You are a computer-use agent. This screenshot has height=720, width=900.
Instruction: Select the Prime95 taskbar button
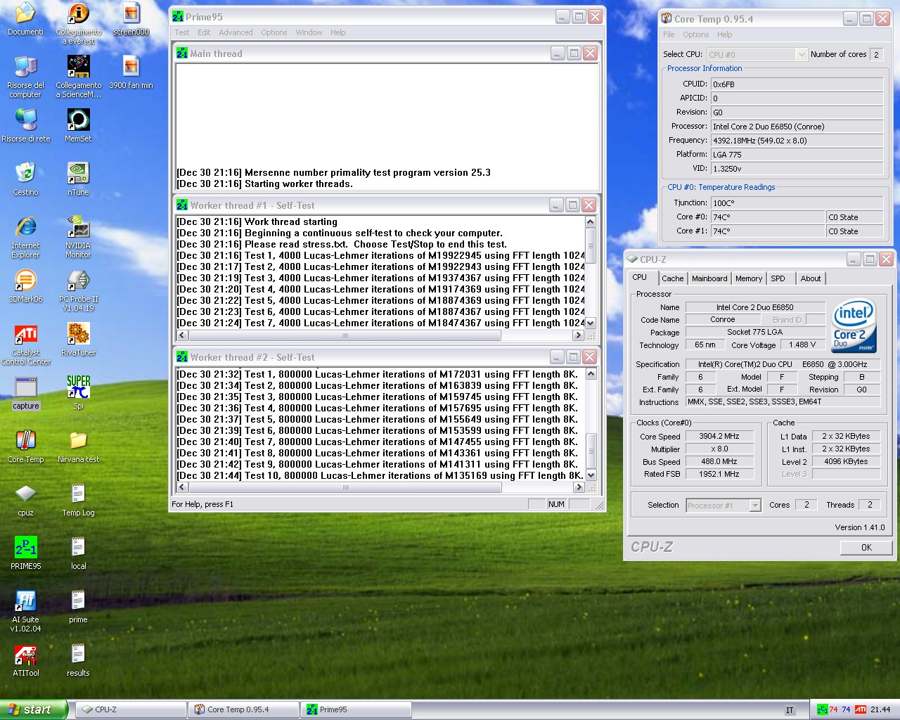pyautogui.click(x=356, y=709)
